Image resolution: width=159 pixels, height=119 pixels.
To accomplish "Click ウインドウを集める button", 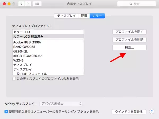I will pyautogui.click(x=129, y=112).
